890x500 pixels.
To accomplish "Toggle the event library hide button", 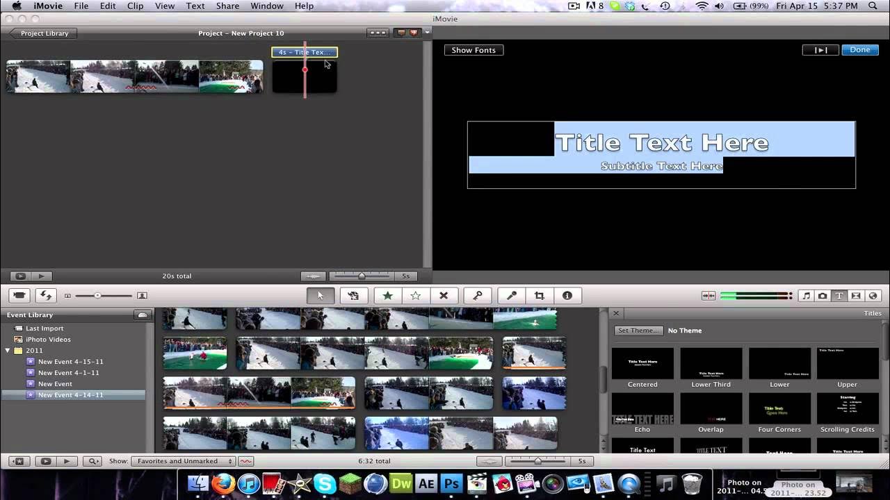I will (x=19, y=461).
